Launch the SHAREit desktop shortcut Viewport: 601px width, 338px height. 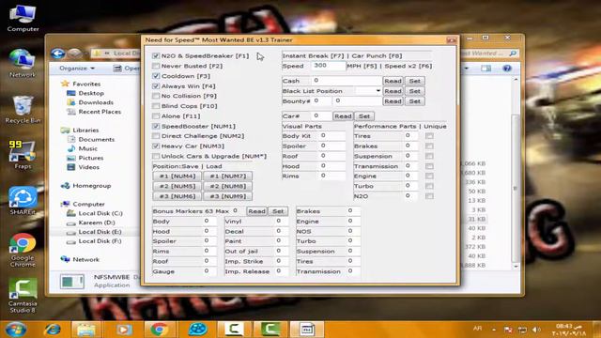click(x=23, y=201)
